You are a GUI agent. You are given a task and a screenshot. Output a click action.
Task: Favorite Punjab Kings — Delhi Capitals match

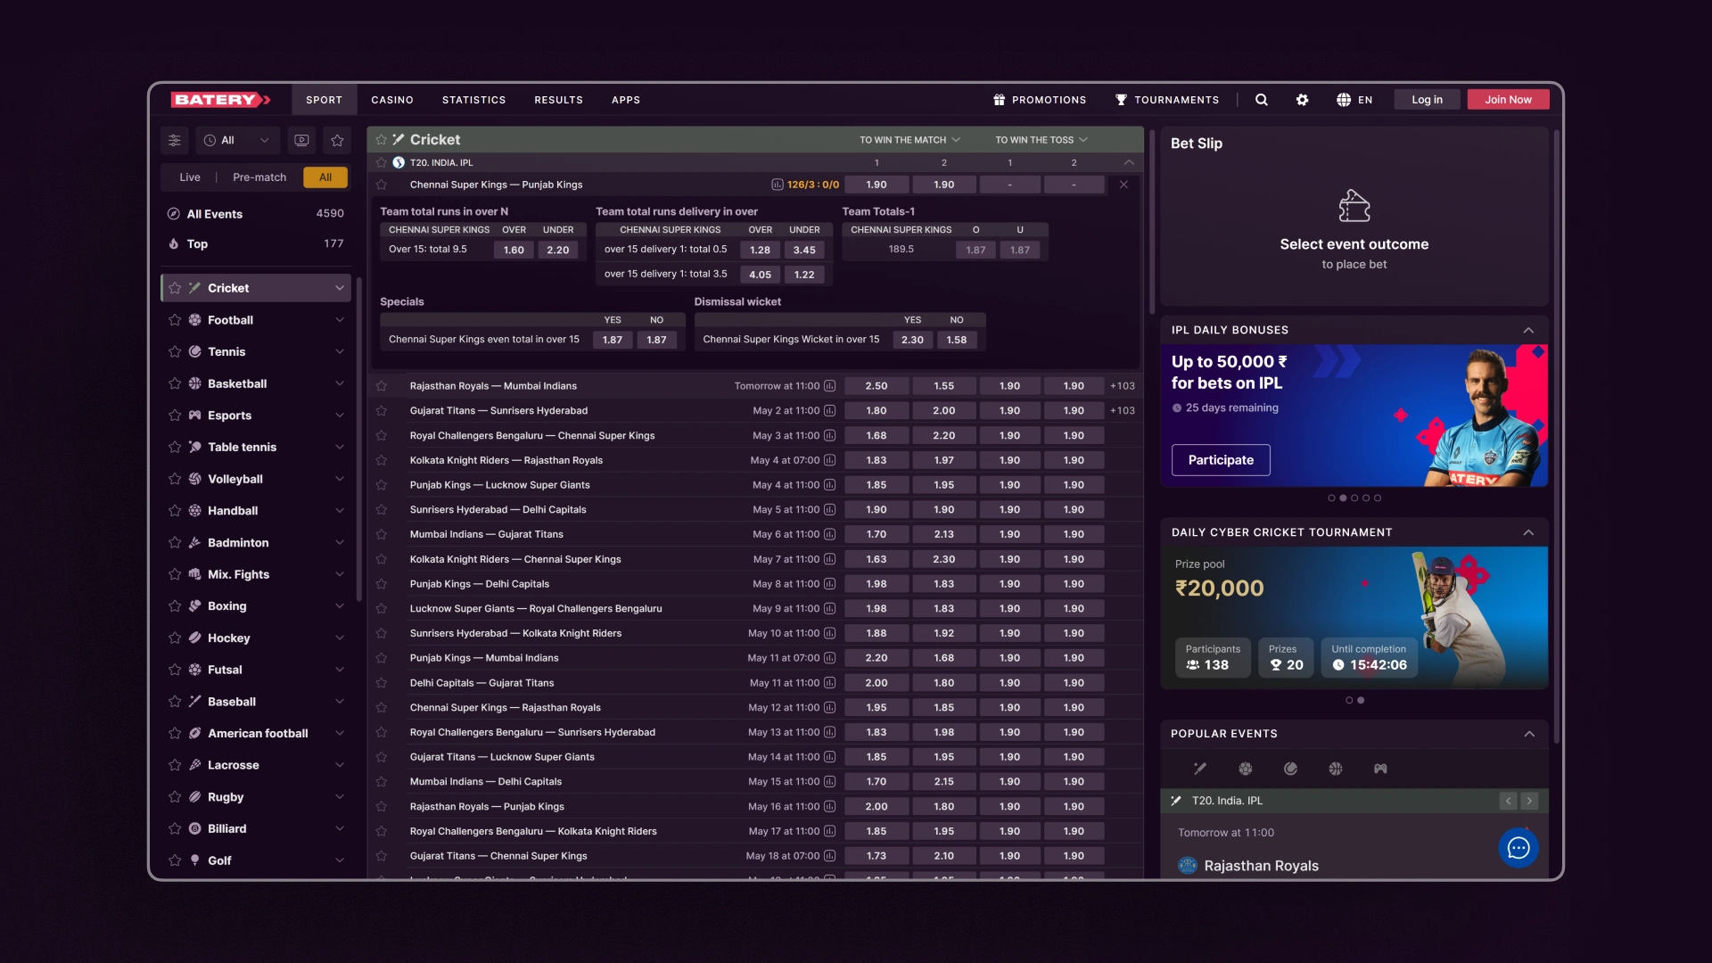382,584
